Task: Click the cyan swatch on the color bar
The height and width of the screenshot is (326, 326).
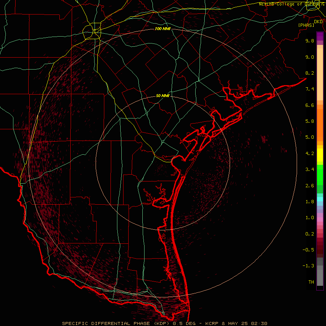Action: coord(320,199)
